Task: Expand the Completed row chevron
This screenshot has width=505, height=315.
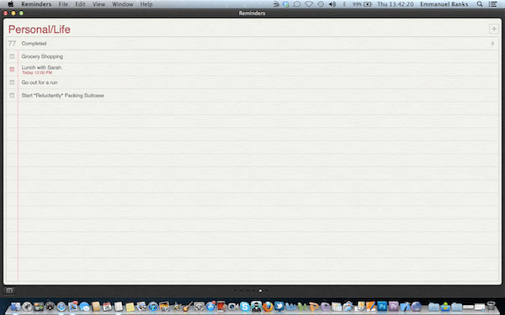Action: point(492,44)
